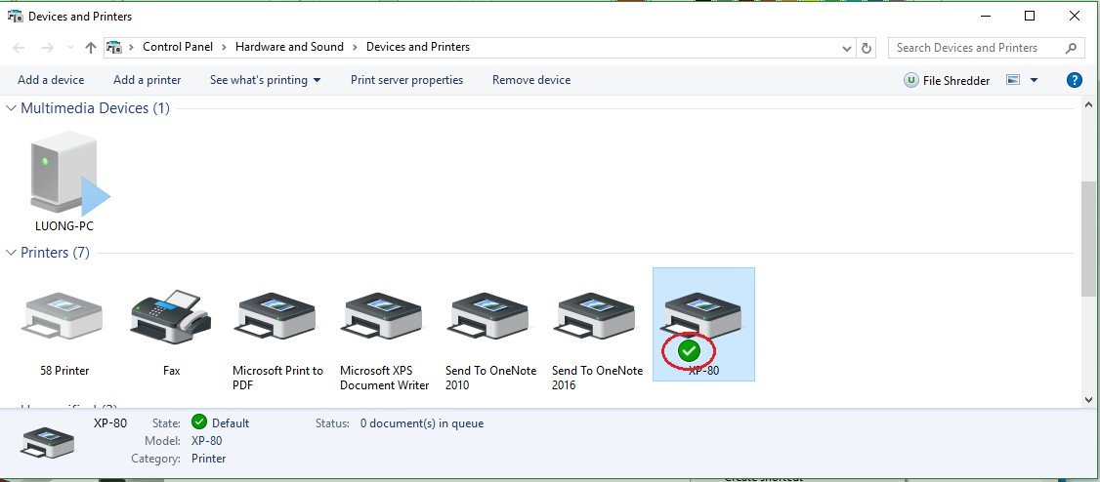Select the LUONG-PC multimedia device
Viewport: 1100px width, 482px height.
tap(64, 174)
